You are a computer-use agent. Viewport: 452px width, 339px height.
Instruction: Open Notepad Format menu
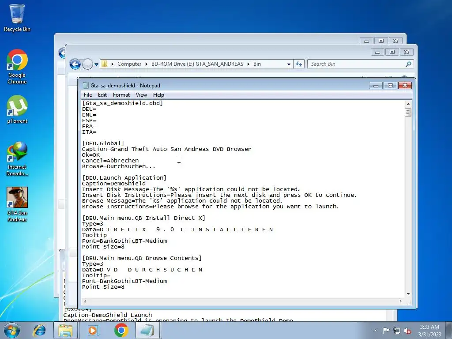pos(121,95)
